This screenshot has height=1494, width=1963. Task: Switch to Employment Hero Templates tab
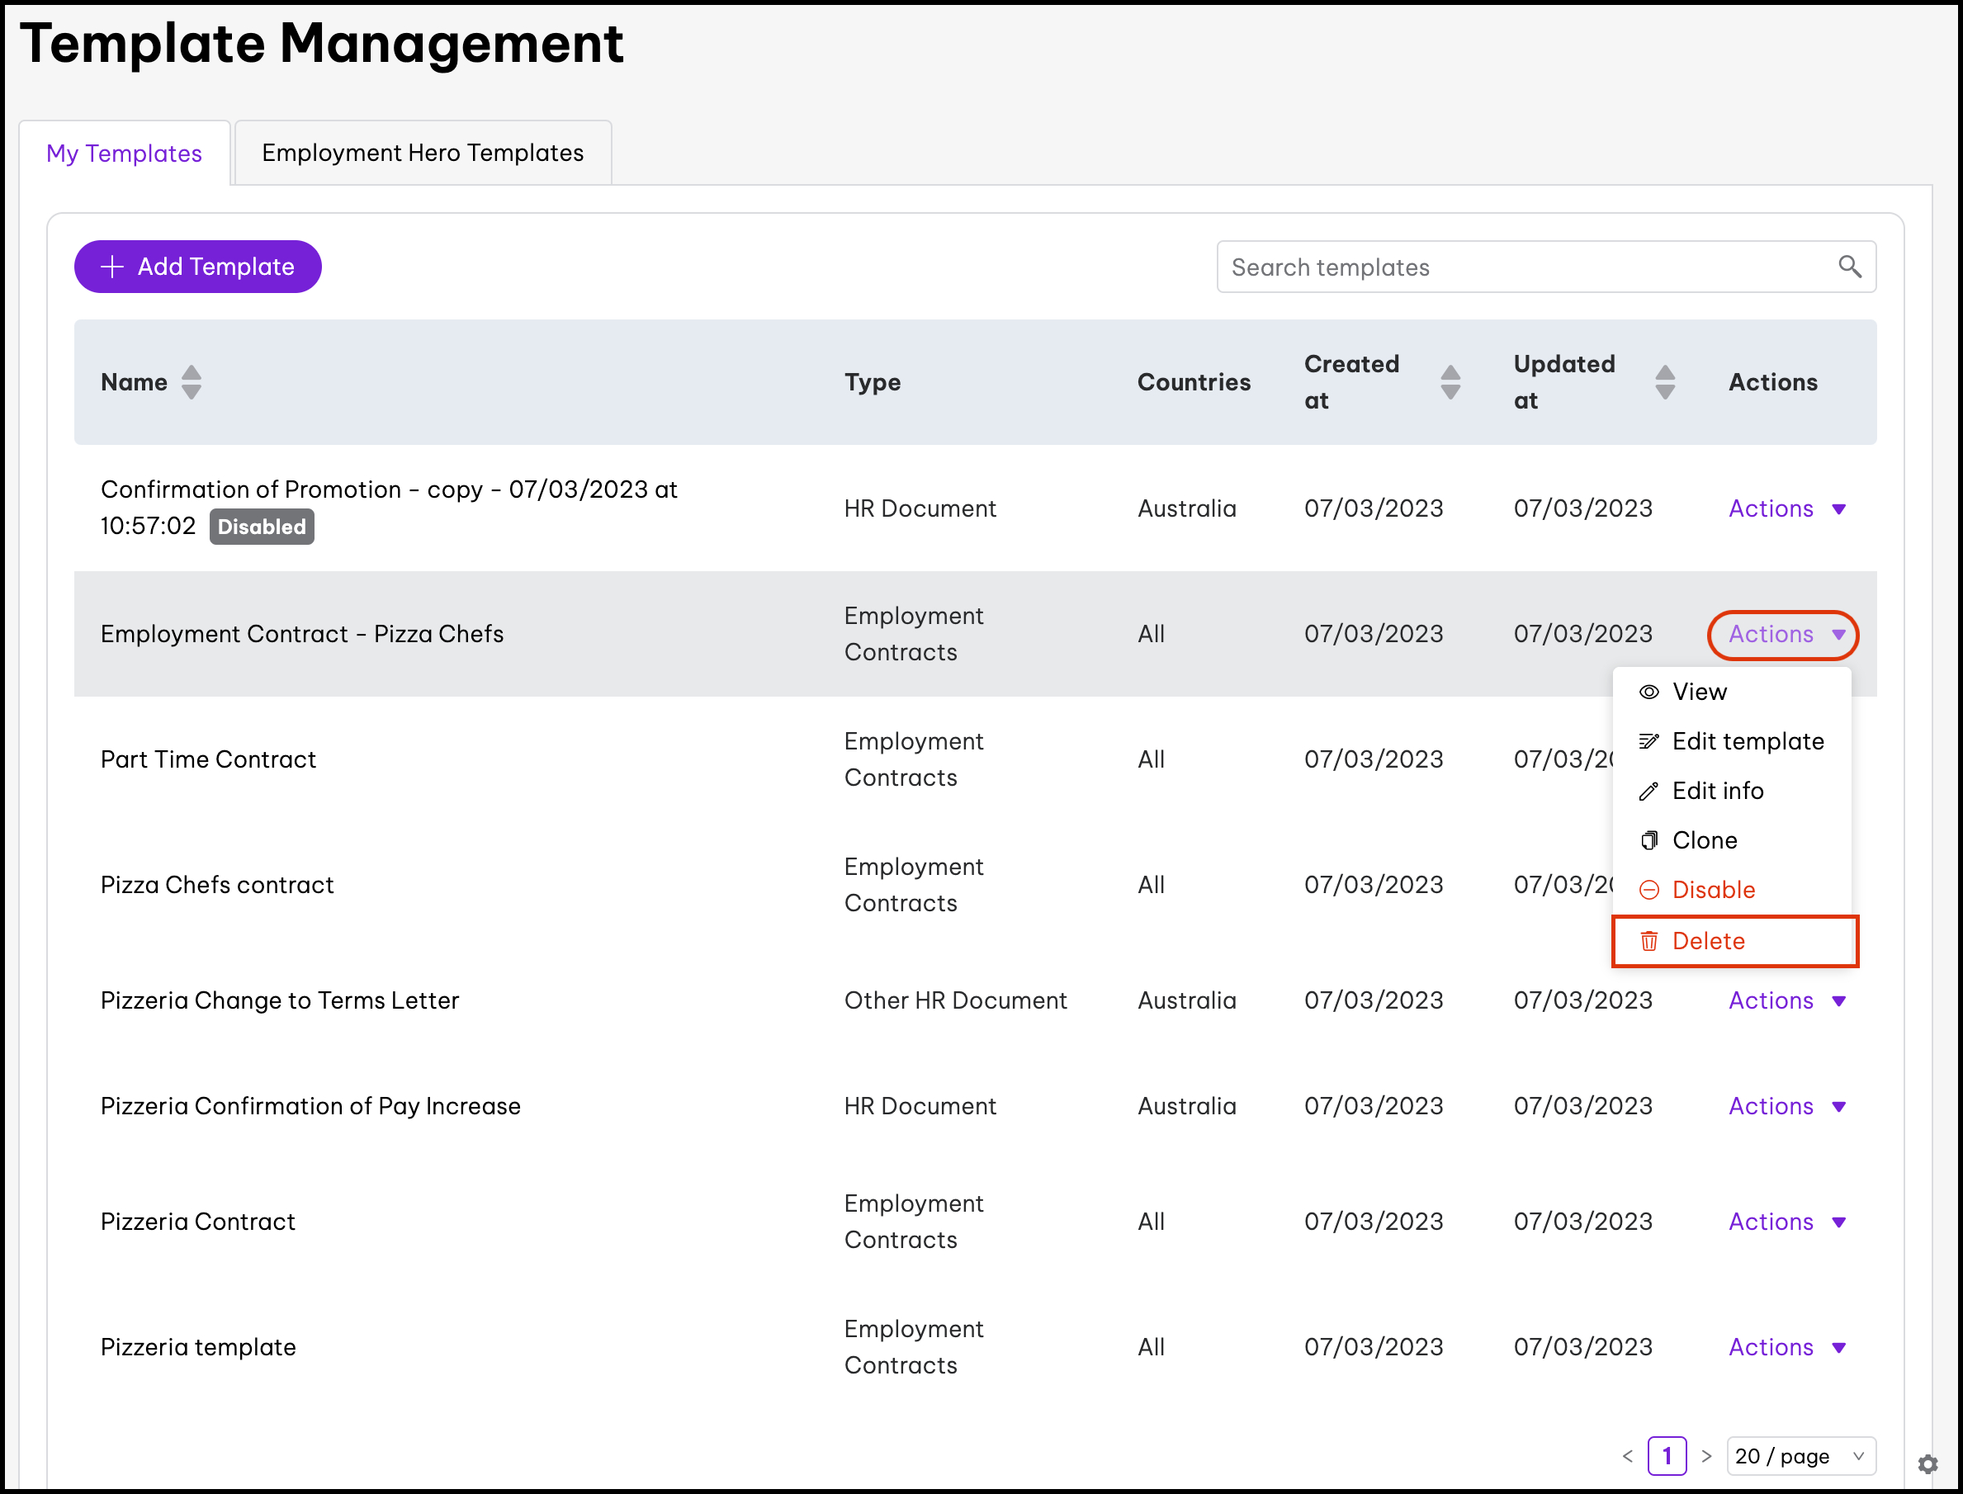pyautogui.click(x=423, y=153)
